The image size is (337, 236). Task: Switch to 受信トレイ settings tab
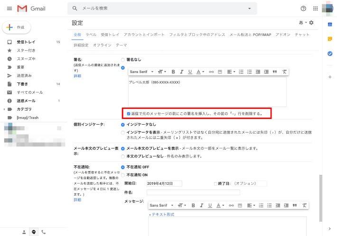pyautogui.click(x=110, y=35)
